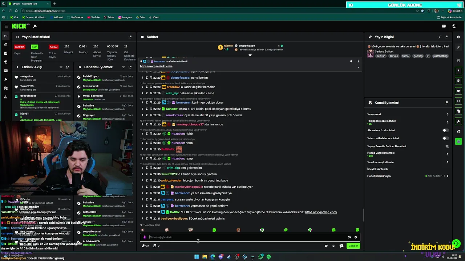Open WhatsApp from the taskbar

coord(260,257)
